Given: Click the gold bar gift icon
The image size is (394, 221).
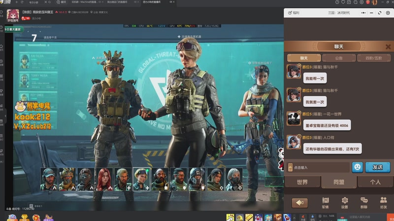Looking at the screenshot, I should pyautogui.click(x=249, y=217).
